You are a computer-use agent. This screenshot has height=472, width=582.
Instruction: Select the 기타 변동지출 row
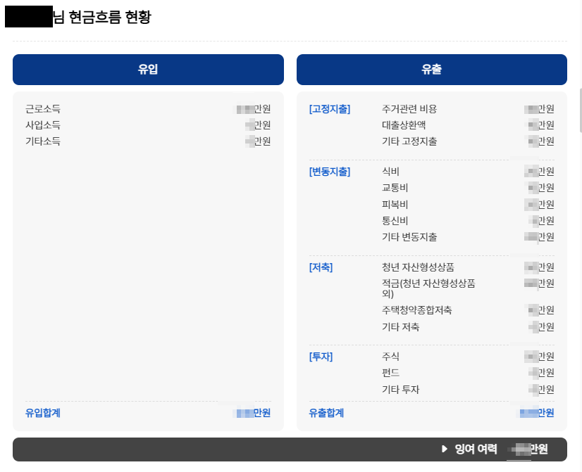pyautogui.click(x=468, y=237)
